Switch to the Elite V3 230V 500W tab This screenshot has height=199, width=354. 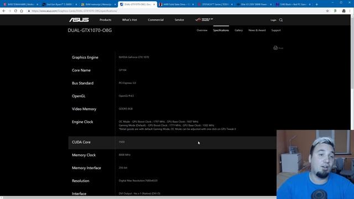coord(254,4)
